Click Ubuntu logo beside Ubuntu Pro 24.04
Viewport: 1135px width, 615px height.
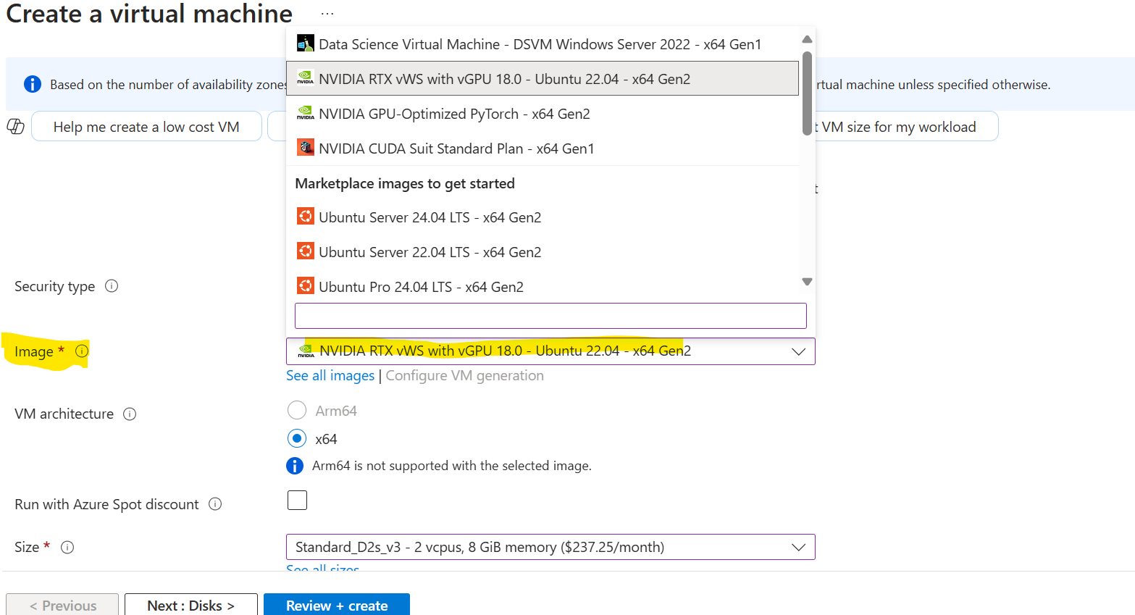tap(306, 286)
